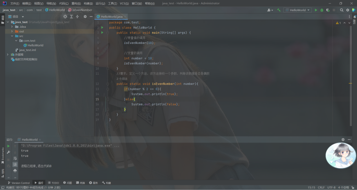Switch to the TODO tool window tab
The width and height of the screenshot is (357, 190).
coord(53,183)
